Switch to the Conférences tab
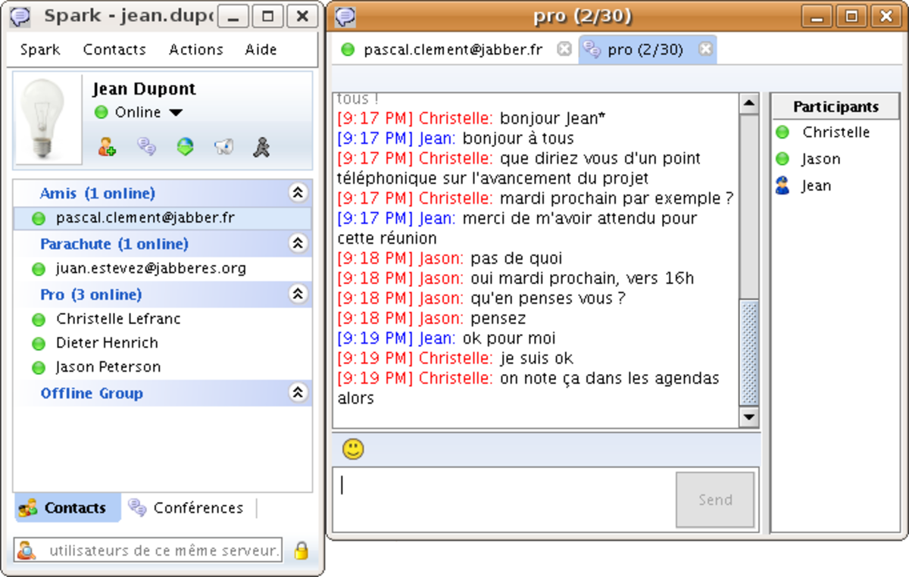909x577 pixels. coord(188,508)
